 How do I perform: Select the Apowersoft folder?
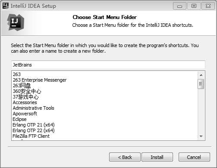point(25,114)
